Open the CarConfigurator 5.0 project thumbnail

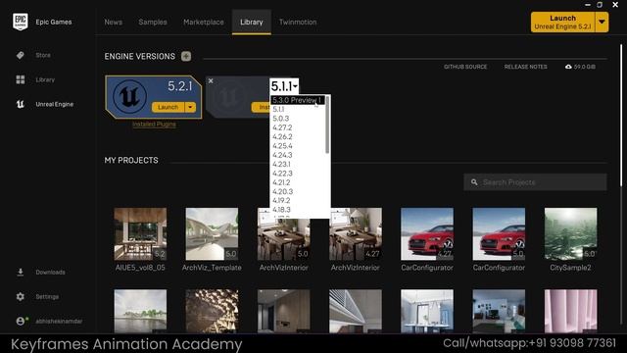coord(499,234)
